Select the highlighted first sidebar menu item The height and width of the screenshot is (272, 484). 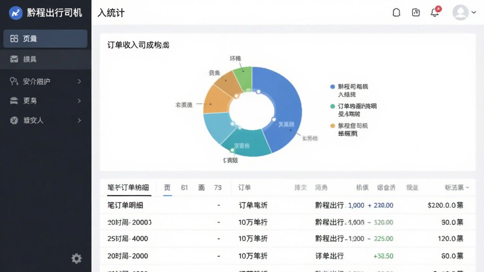(x=45, y=39)
